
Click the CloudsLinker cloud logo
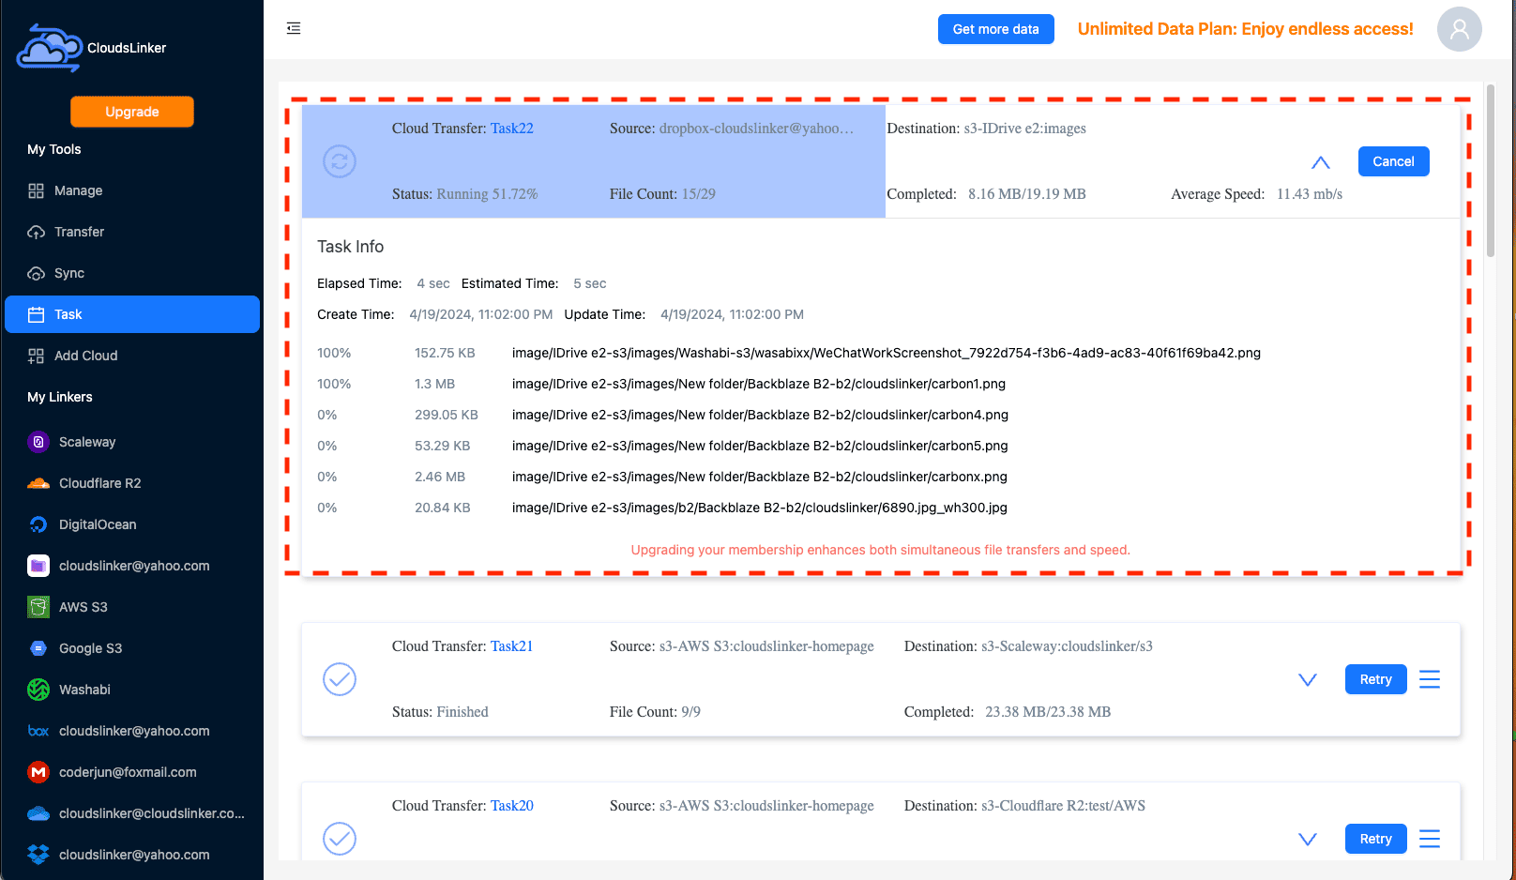point(50,48)
